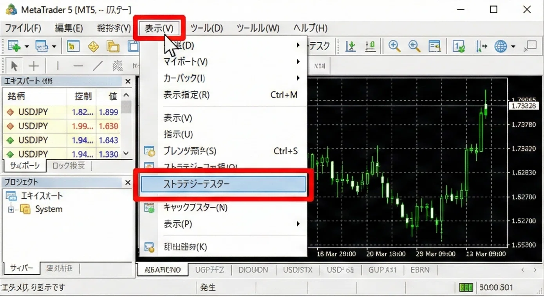Close the プロジェクト panel
The image size is (544, 297).
128,183
